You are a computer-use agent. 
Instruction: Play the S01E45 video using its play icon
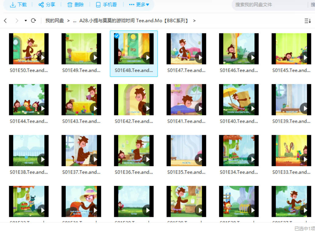[x=305, y=58]
